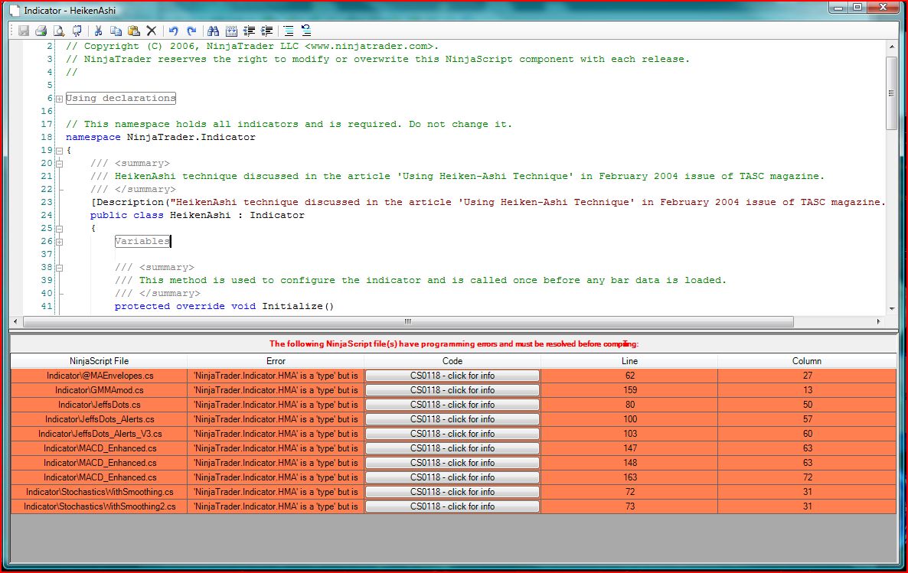Screen dimensions: 908x573
Task: Cut selection with the scissors icon
Action: tap(98, 31)
